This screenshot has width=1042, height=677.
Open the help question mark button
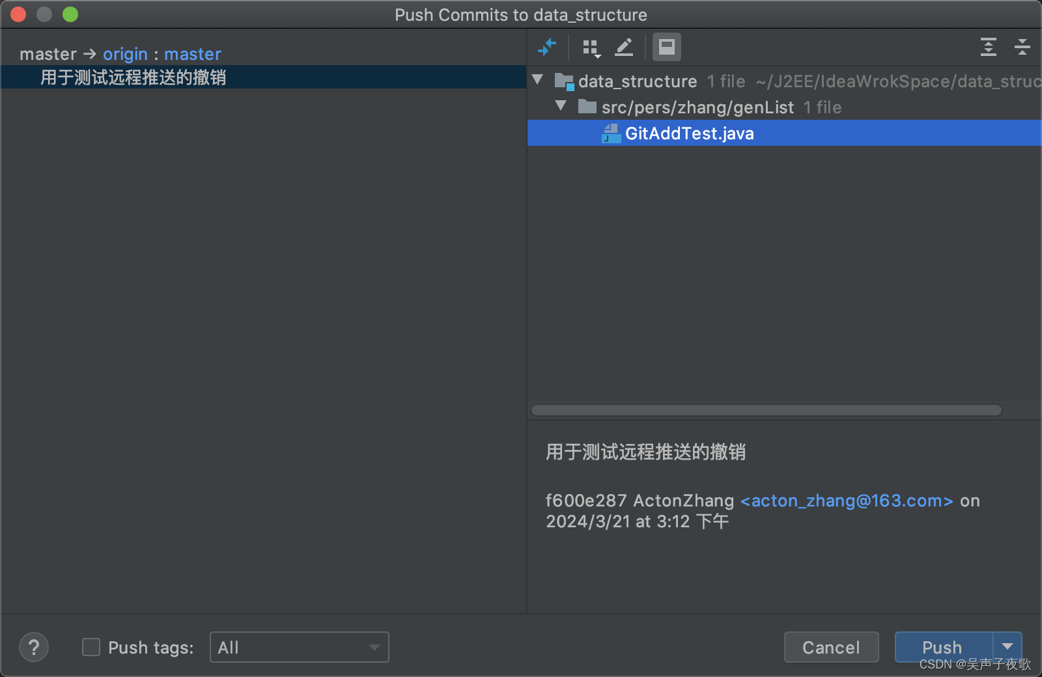coord(34,647)
